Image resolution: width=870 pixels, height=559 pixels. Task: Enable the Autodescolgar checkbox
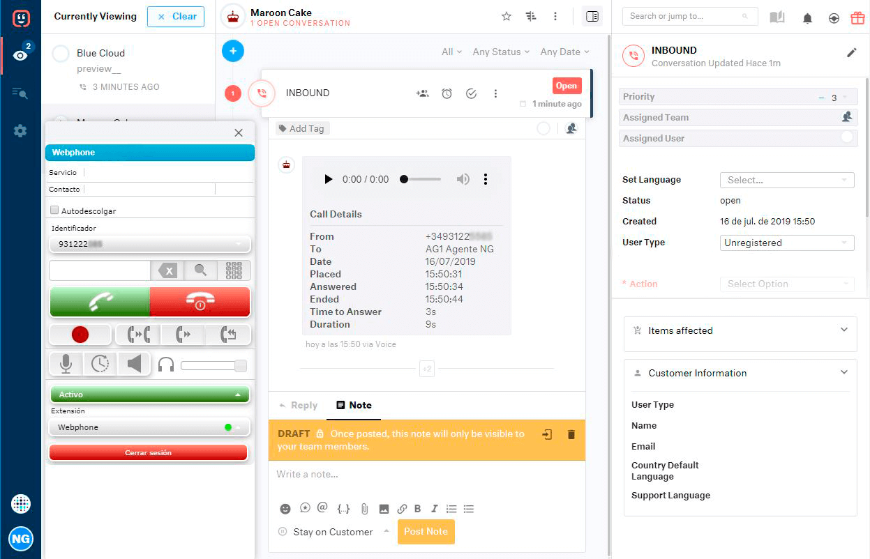[54, 210]
